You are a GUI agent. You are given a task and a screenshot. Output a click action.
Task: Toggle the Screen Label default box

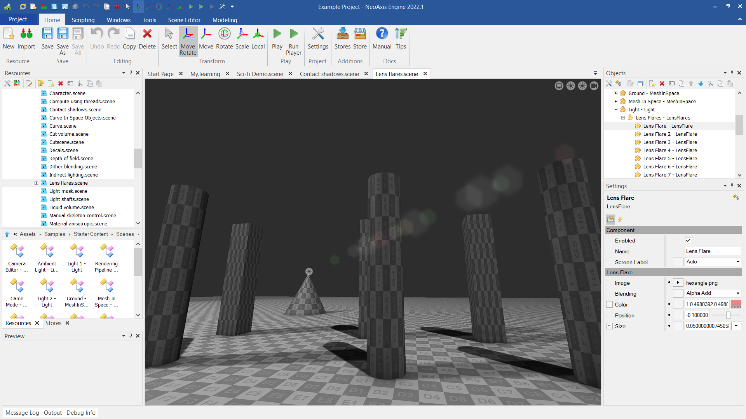678,262
